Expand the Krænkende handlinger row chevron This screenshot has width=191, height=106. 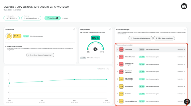tap(118, 72)
